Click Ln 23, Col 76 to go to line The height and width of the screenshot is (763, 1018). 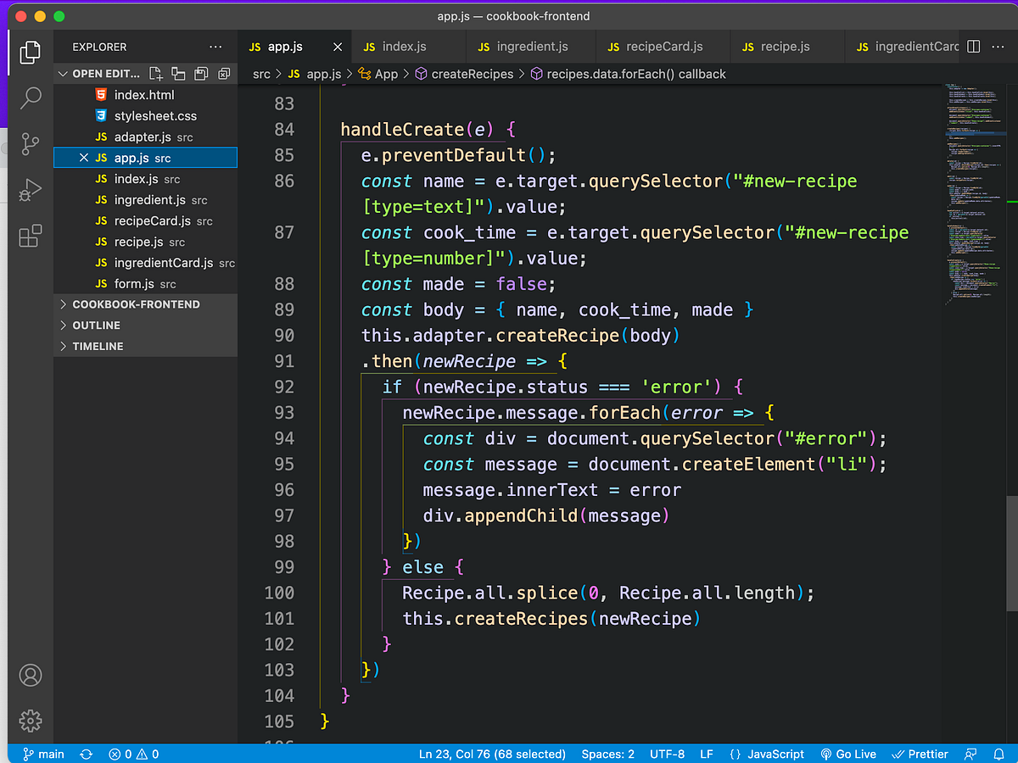(492, 754)
